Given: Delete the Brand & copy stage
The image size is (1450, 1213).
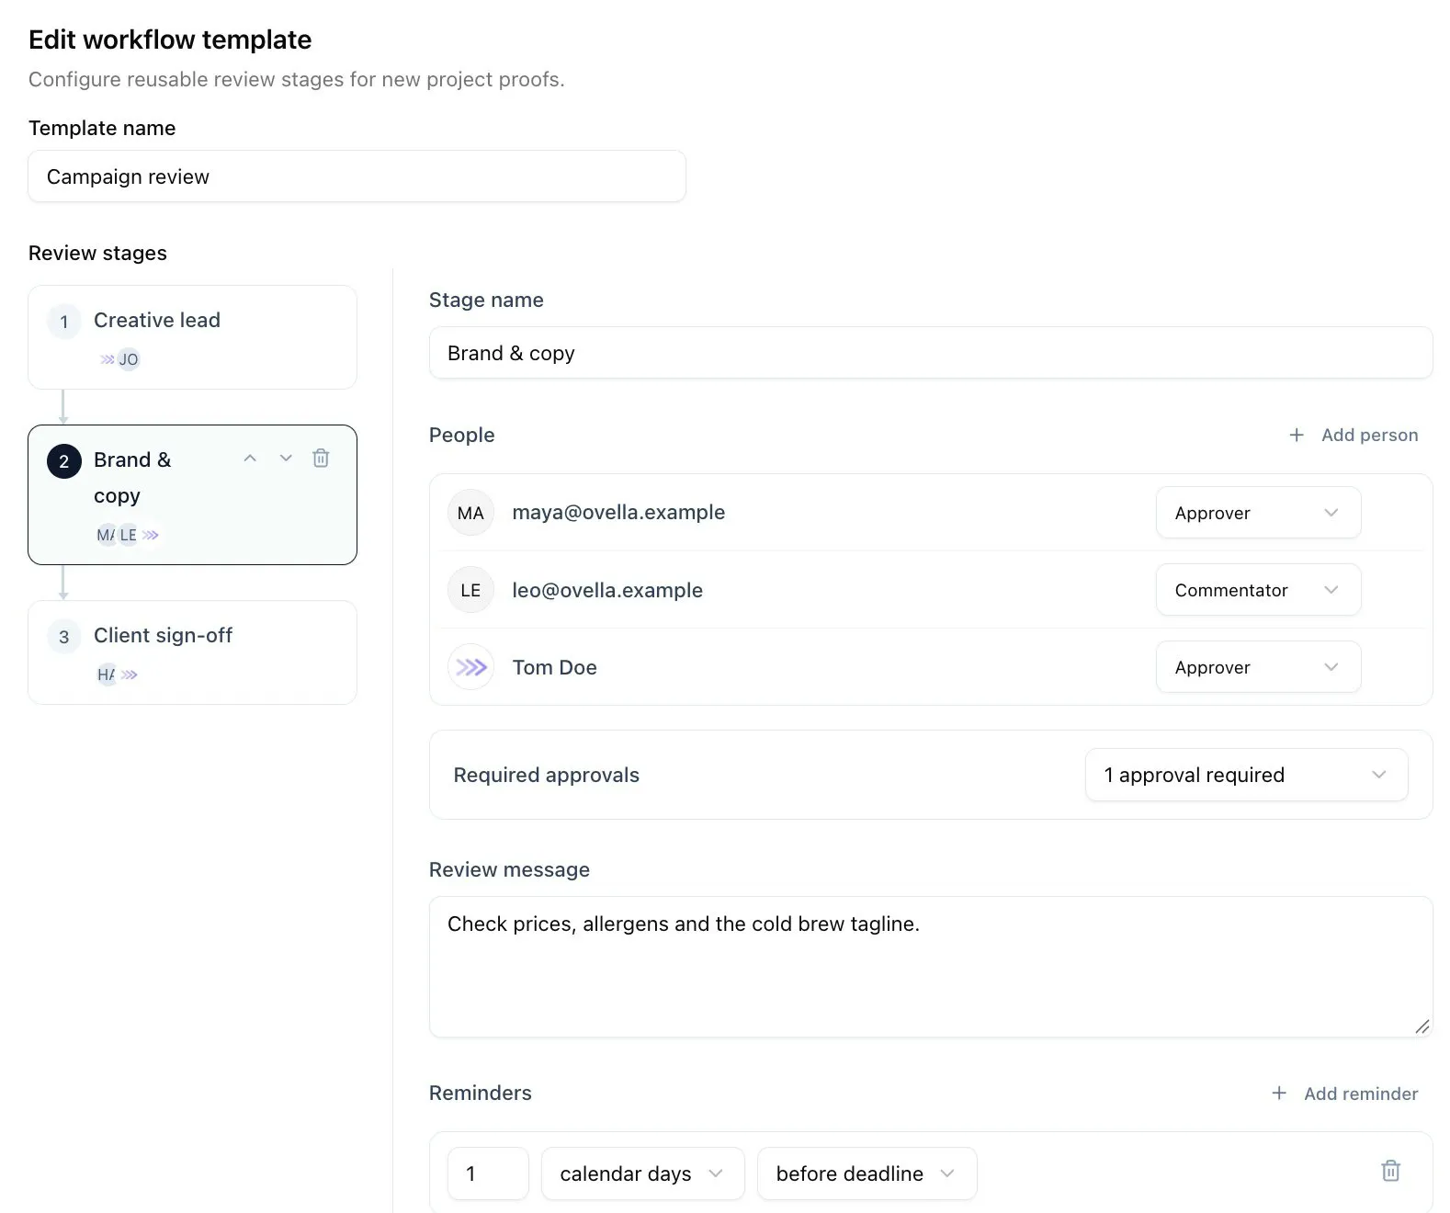Looking at the screenshot, I should tap(321, 459).
